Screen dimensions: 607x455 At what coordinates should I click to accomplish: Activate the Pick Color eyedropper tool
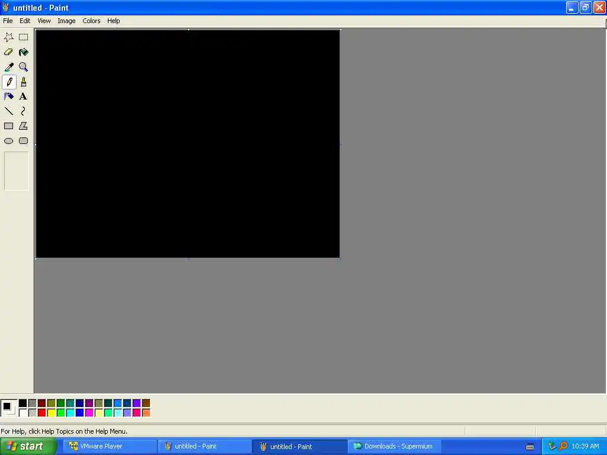(9, 67)
